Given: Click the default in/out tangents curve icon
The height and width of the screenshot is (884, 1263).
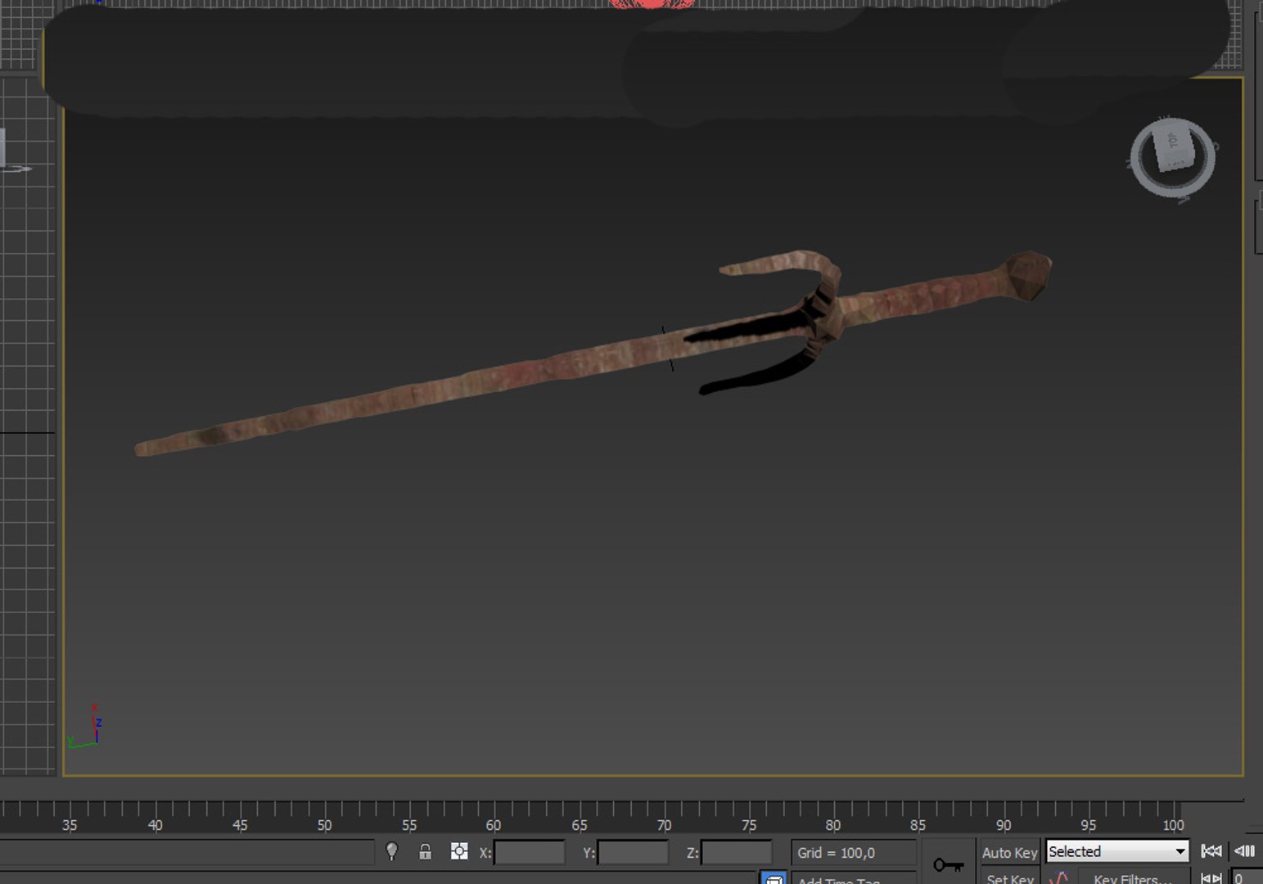Looking at the screenshot, I should pyautogui.click(x=1059, y=877).
